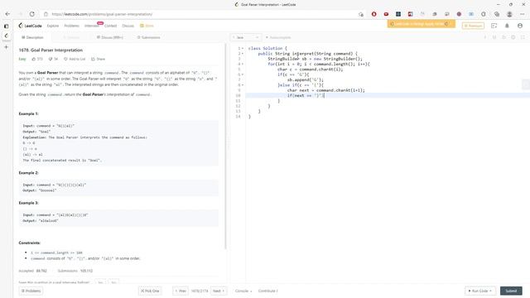Collapse code fold arrow on line 4
Image resolution: width=530 pixels, height=298 pixels.
tap(243, 64)
